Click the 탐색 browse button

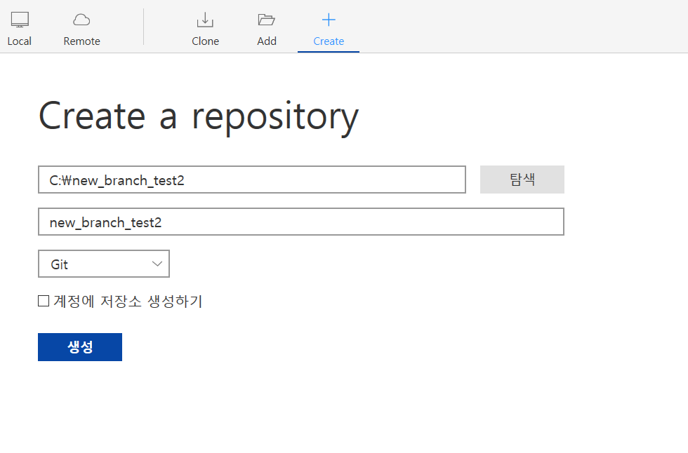522,180
